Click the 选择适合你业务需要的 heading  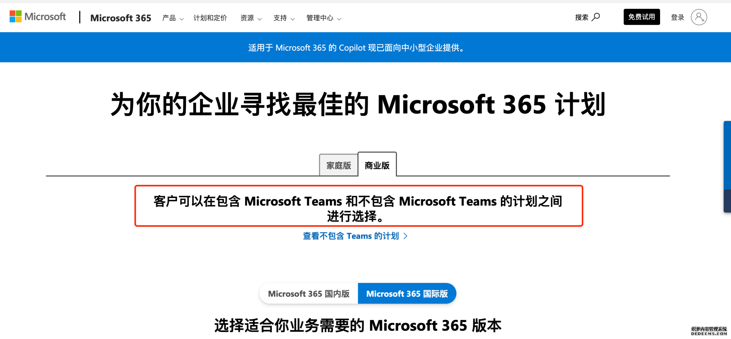358,325
